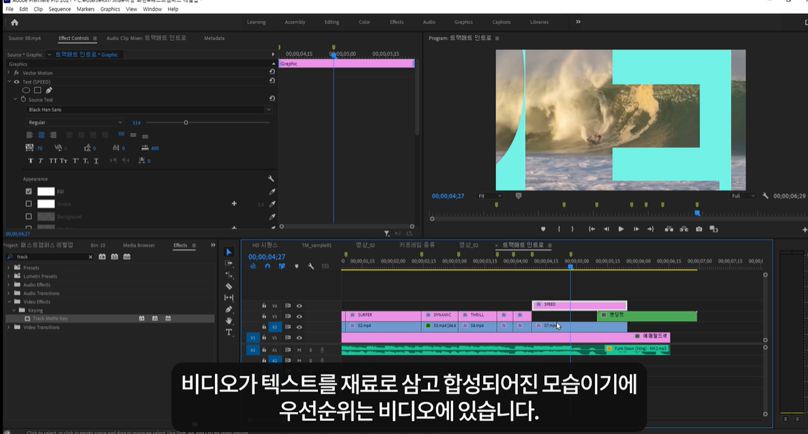Toggle sequence nest insert mode

(253, 266)
